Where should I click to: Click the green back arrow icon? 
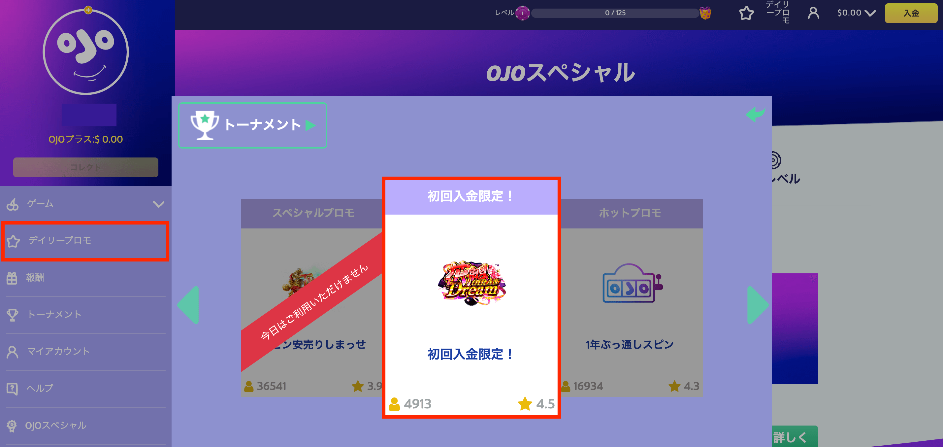[755, 114]
